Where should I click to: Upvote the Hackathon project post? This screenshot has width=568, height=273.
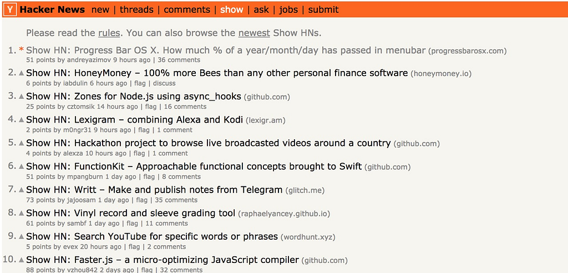22,143
